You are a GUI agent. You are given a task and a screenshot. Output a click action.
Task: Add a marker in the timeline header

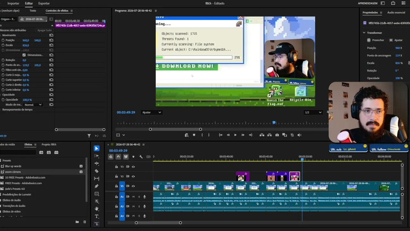click(133, 157)
